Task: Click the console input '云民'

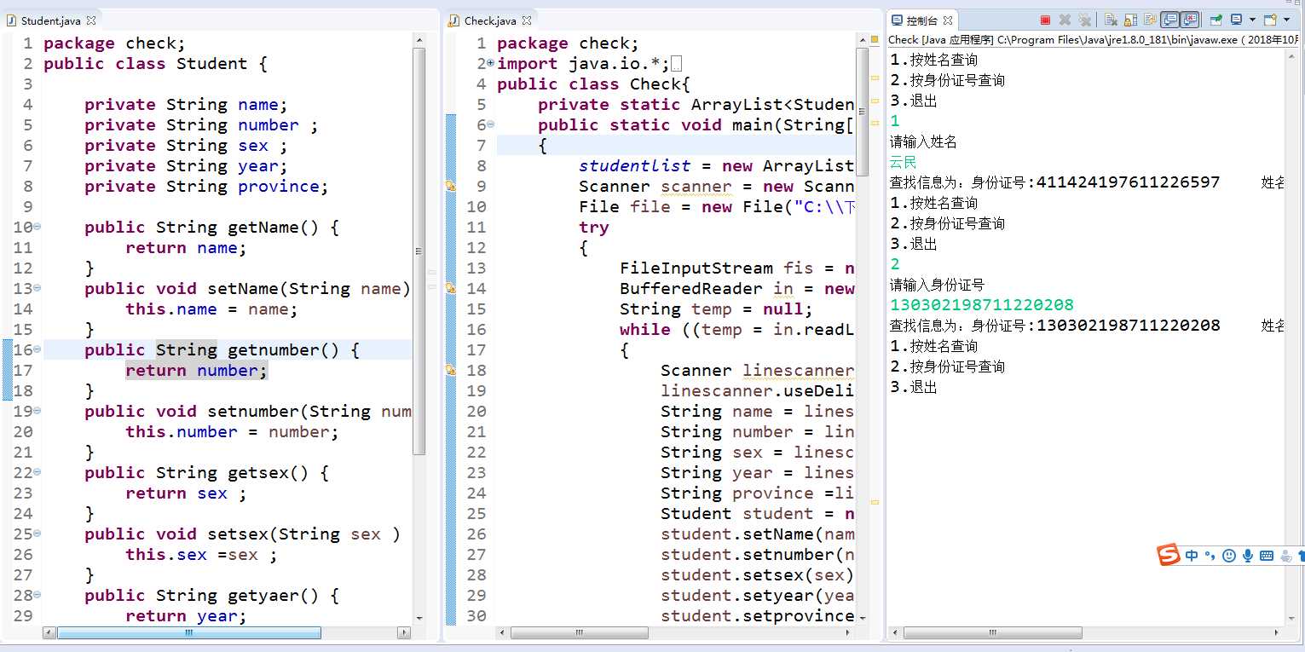Action: [x=904, y=162]
